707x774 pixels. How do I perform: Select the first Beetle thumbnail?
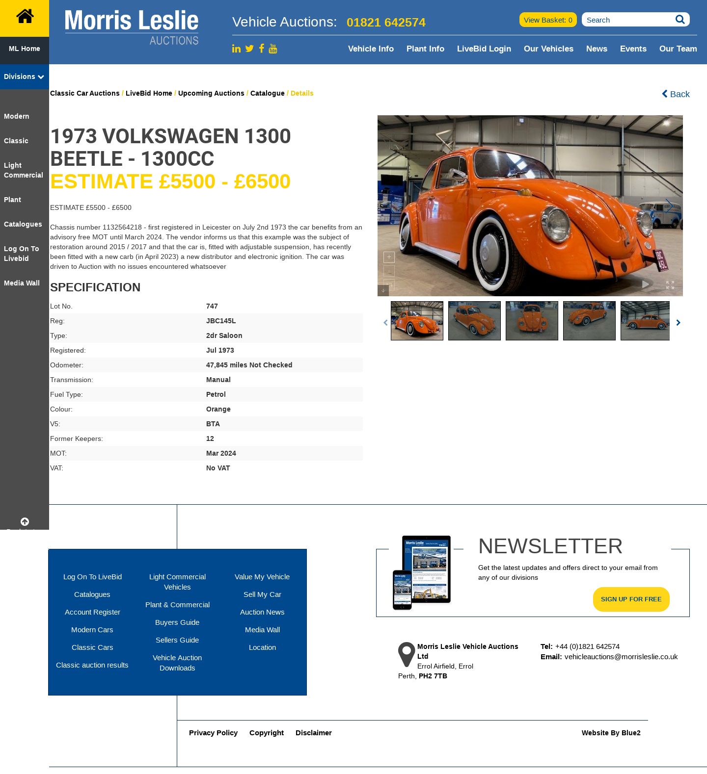coord(417,321)
